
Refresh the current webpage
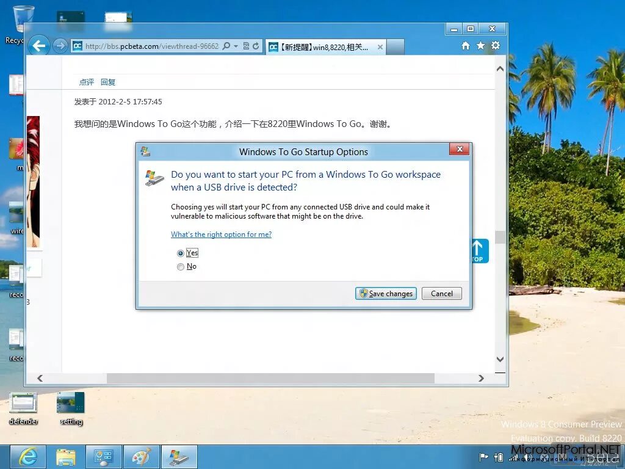point(256,46)
